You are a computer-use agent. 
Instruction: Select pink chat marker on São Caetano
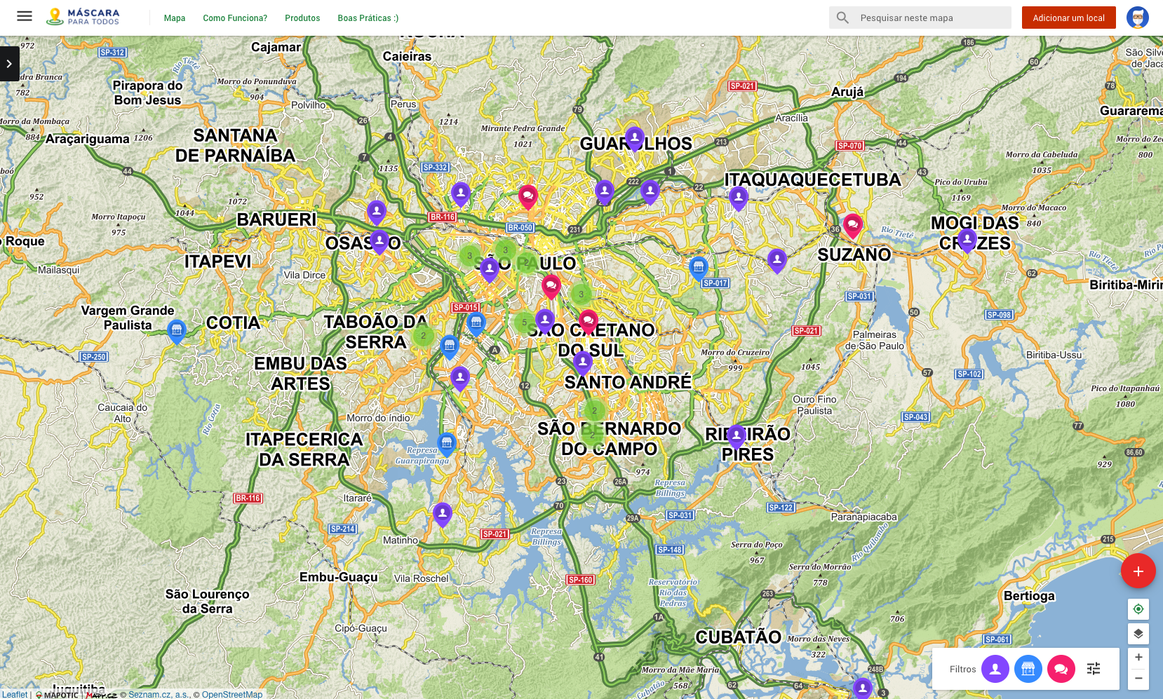(x=589, y=321)
